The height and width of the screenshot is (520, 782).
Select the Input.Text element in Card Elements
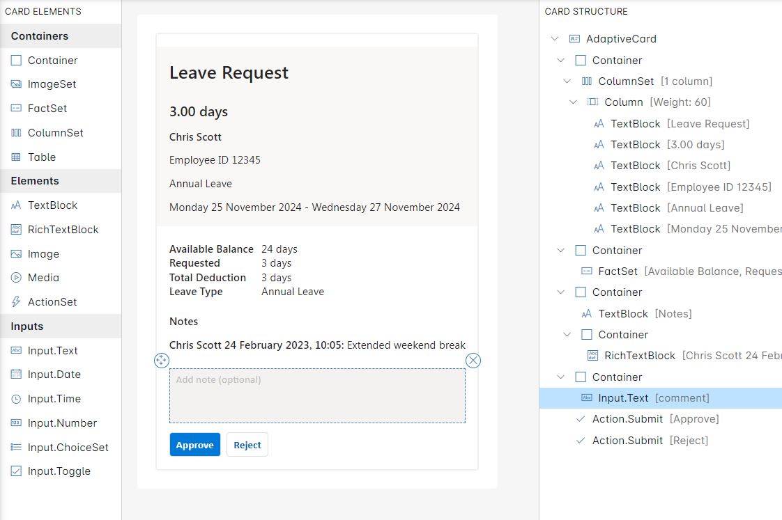[x=61, y=351]
